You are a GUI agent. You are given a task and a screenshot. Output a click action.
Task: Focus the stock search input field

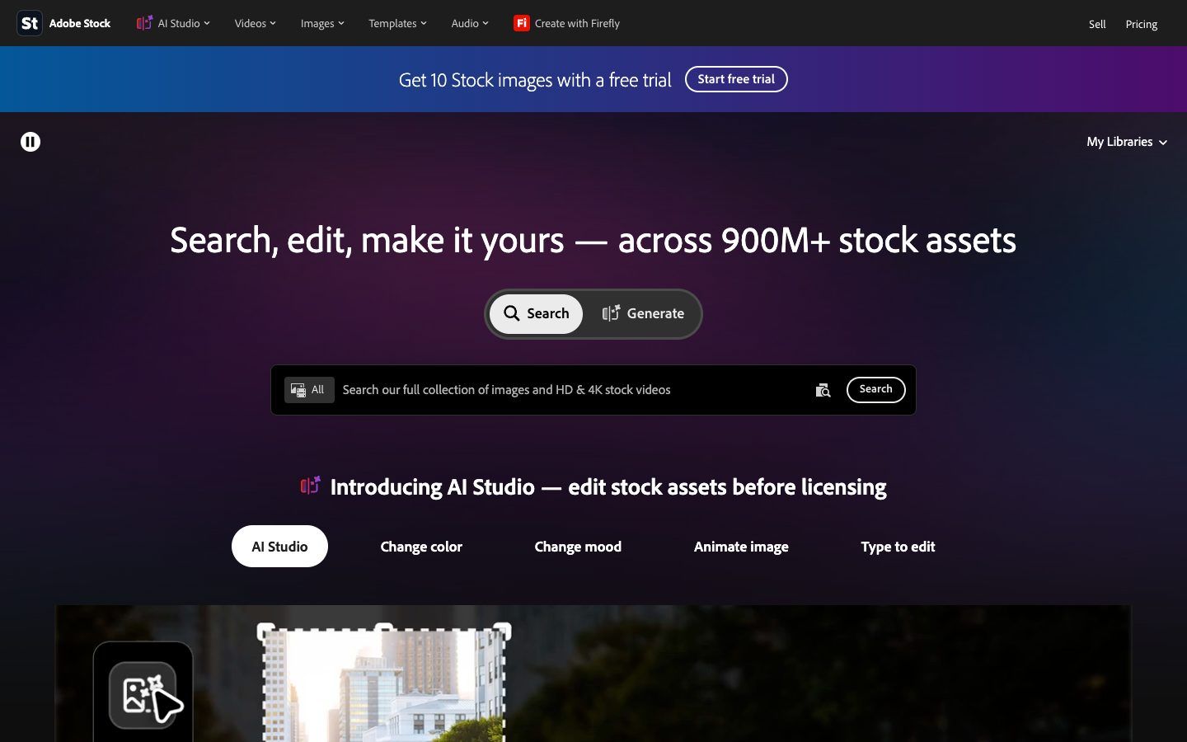point(574,390)
